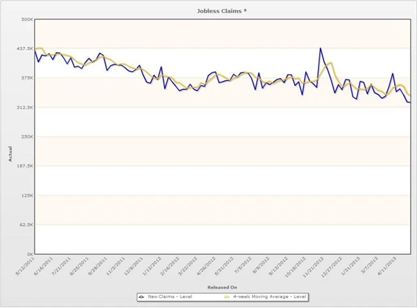417x308 pixels.
Task: Click the tallest New Claims spike in late 2012
Action: [320, 48]
